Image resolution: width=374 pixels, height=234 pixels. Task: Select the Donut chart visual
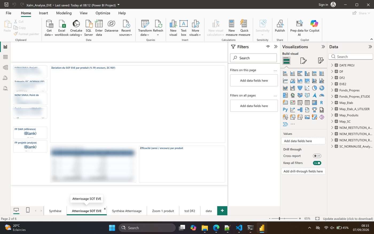pyautogui.click(x=322, y=88)
